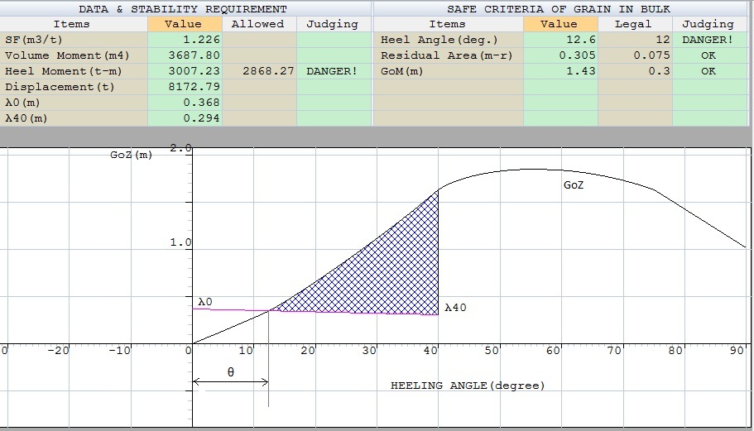The height and width of the screenshot is (431, 754).
Task: Click the Residual Area value 0.305
Action: 560,55
